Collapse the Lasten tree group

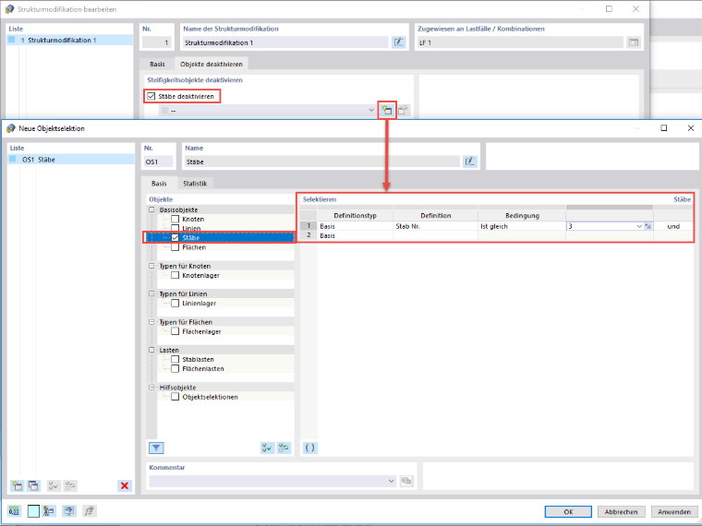[x=151, y=350]
